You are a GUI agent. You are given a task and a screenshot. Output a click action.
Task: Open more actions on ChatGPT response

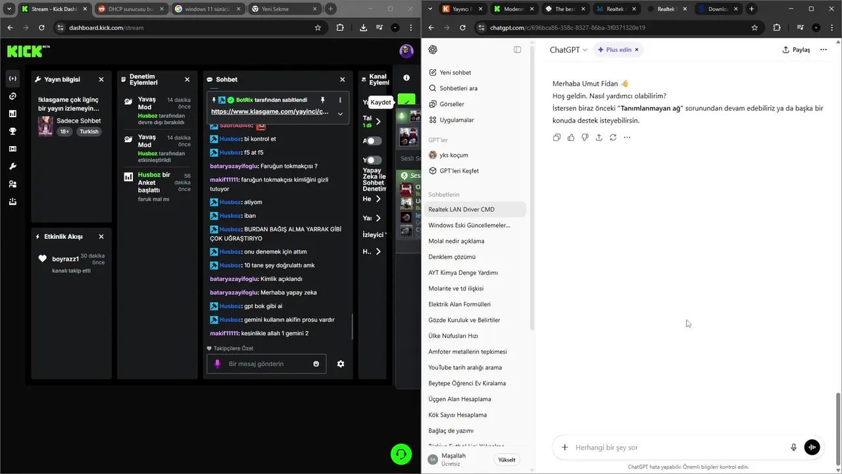pyautogui.click(x=627, y=138)
